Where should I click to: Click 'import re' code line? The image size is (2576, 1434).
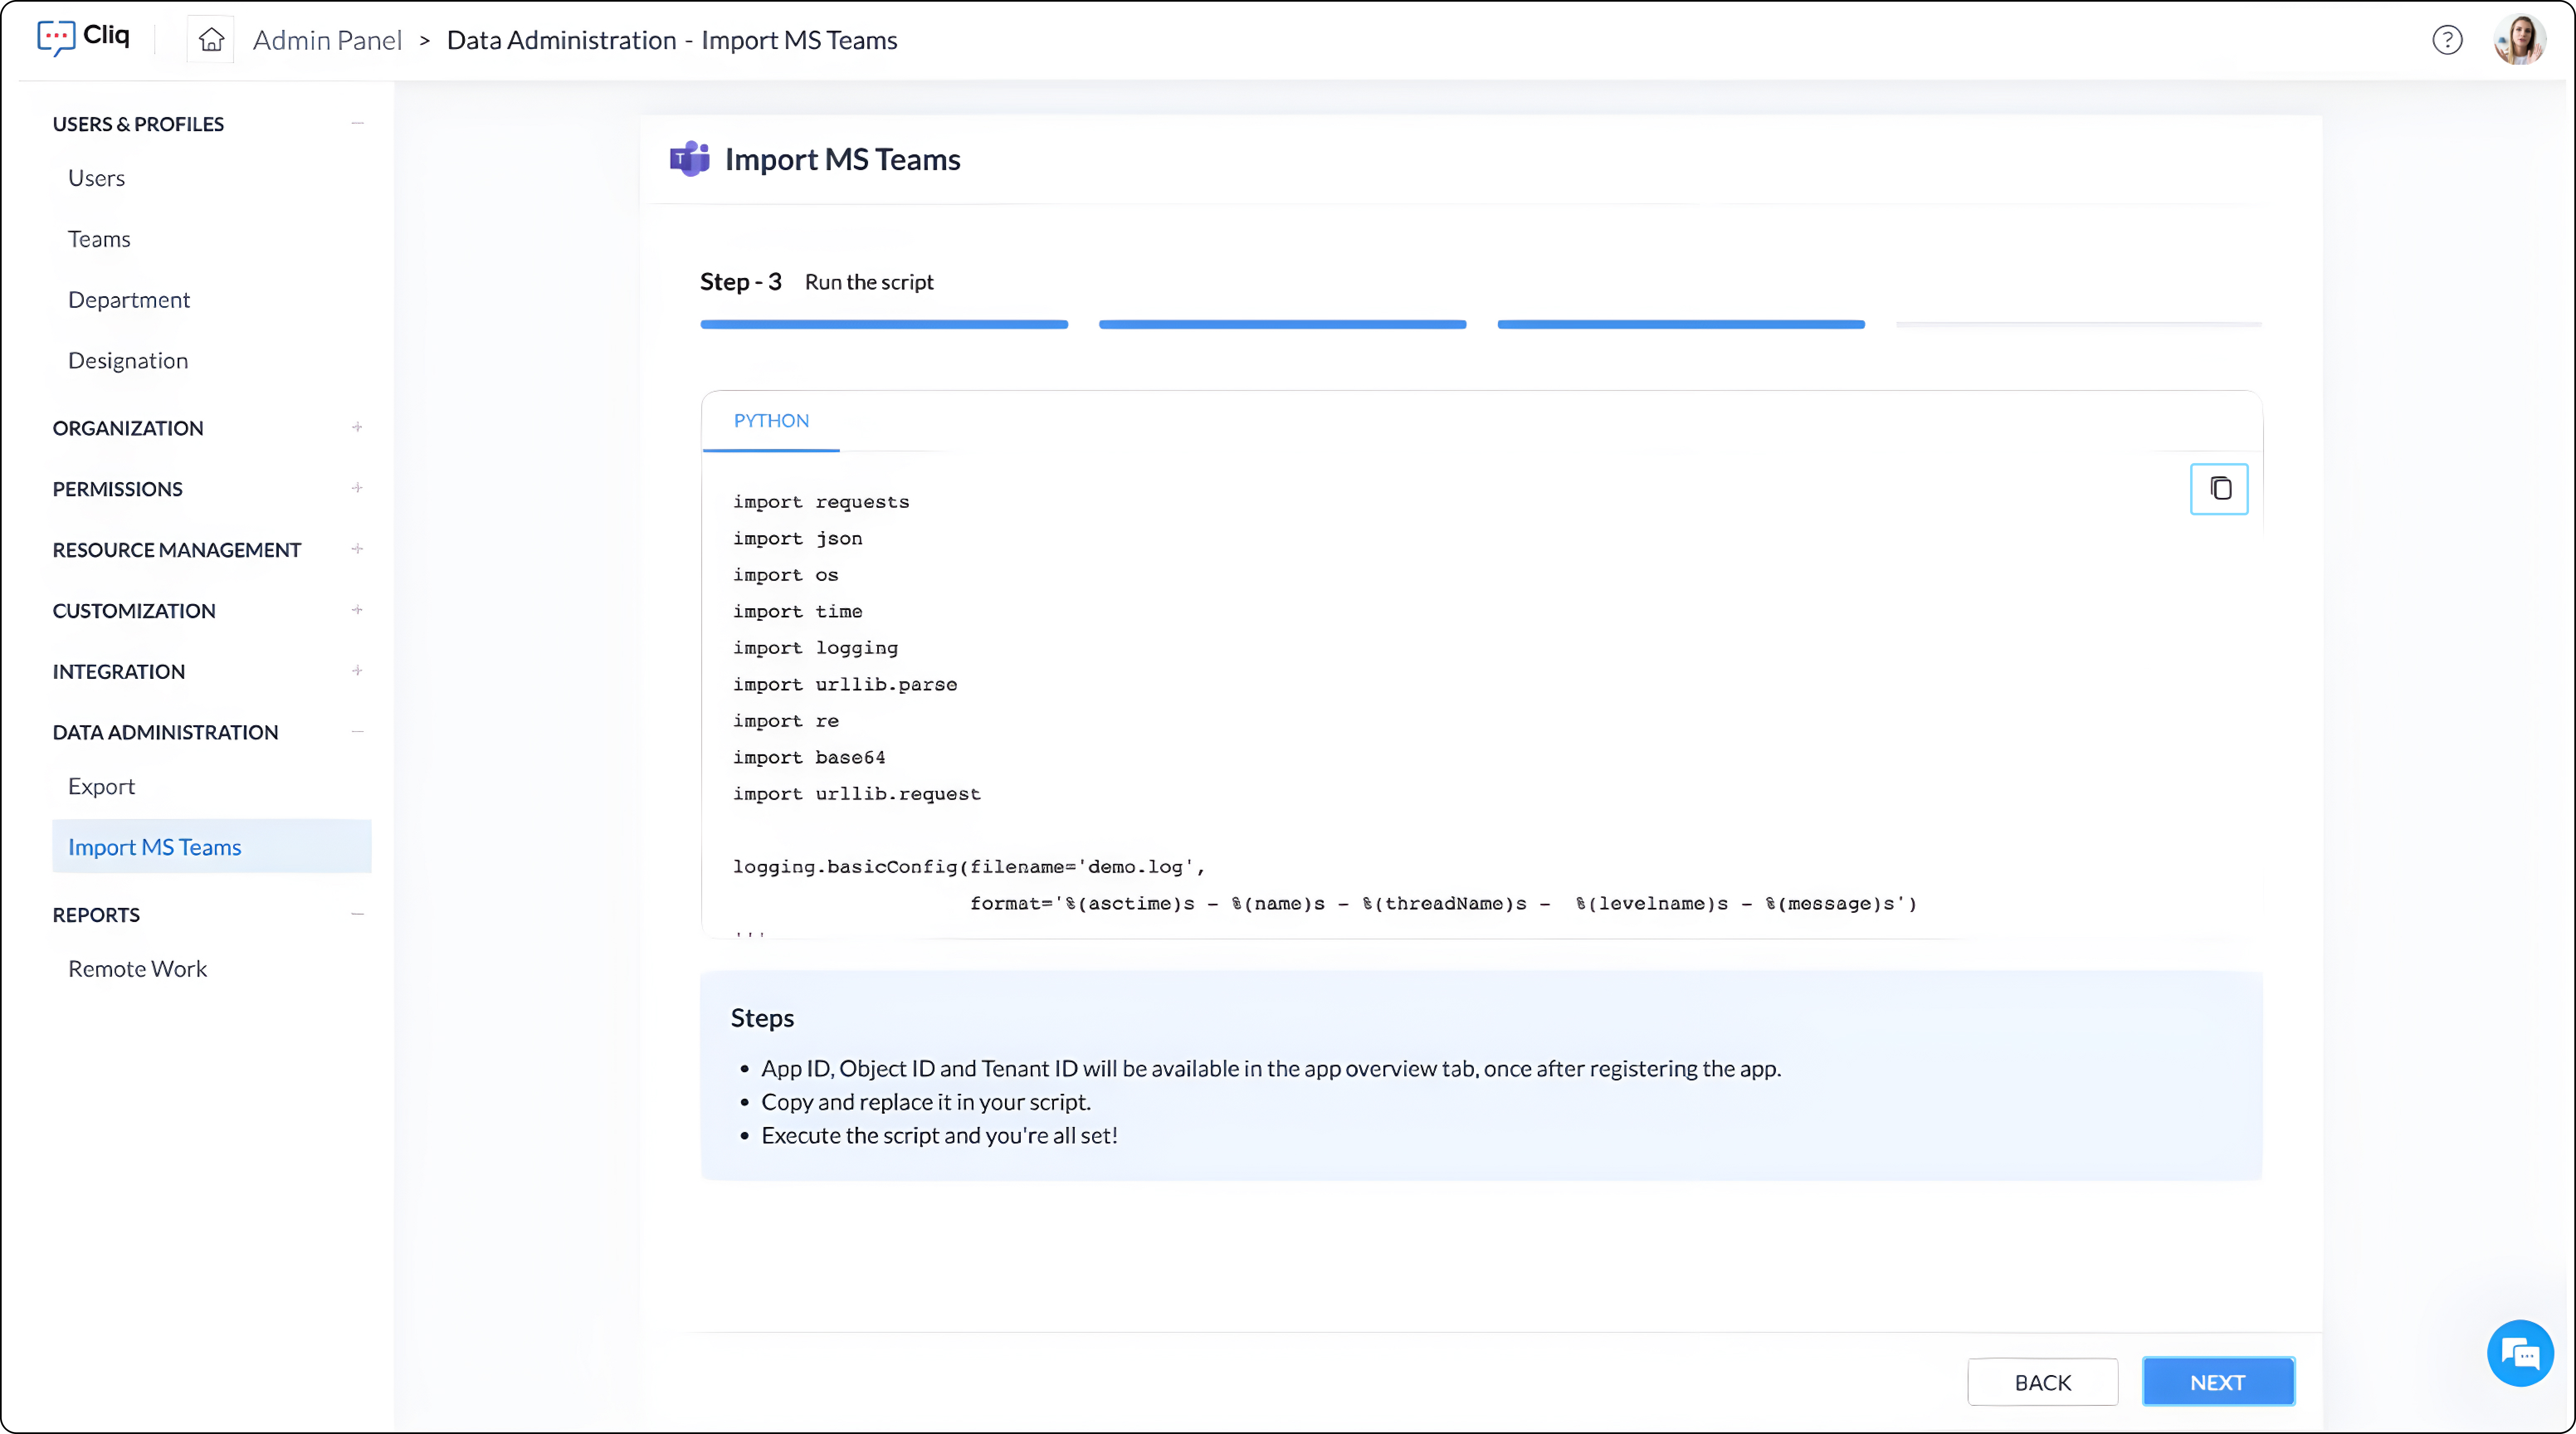point(786,721)
